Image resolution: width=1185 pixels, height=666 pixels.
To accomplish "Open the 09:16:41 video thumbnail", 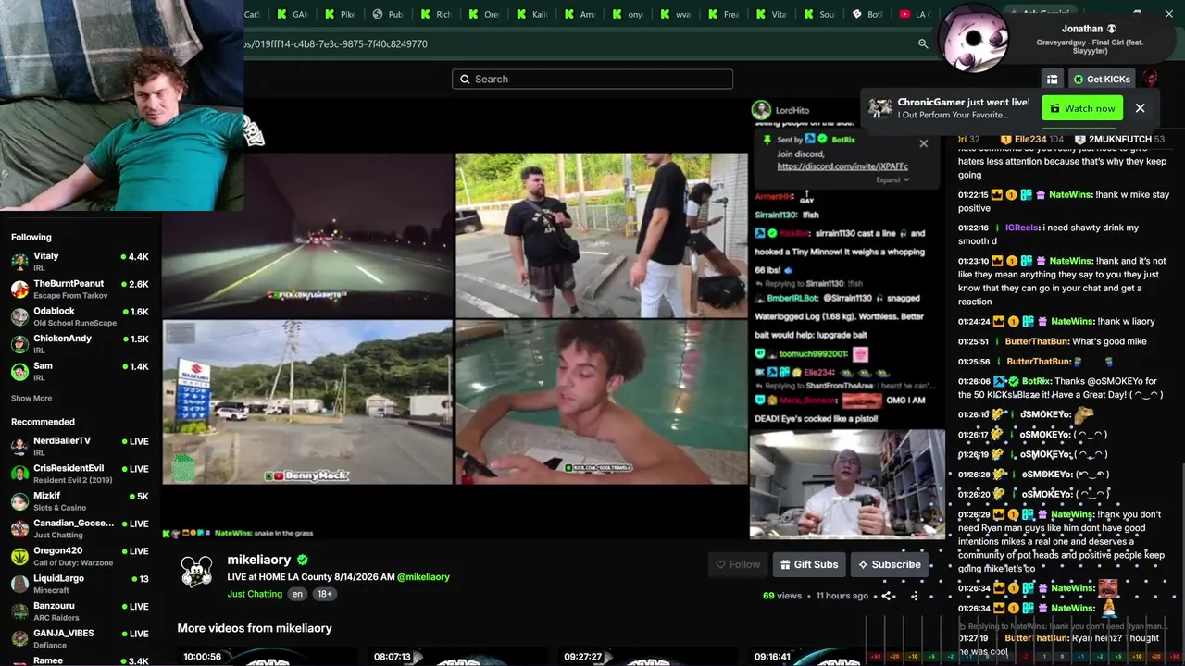I will pos(839,657).
